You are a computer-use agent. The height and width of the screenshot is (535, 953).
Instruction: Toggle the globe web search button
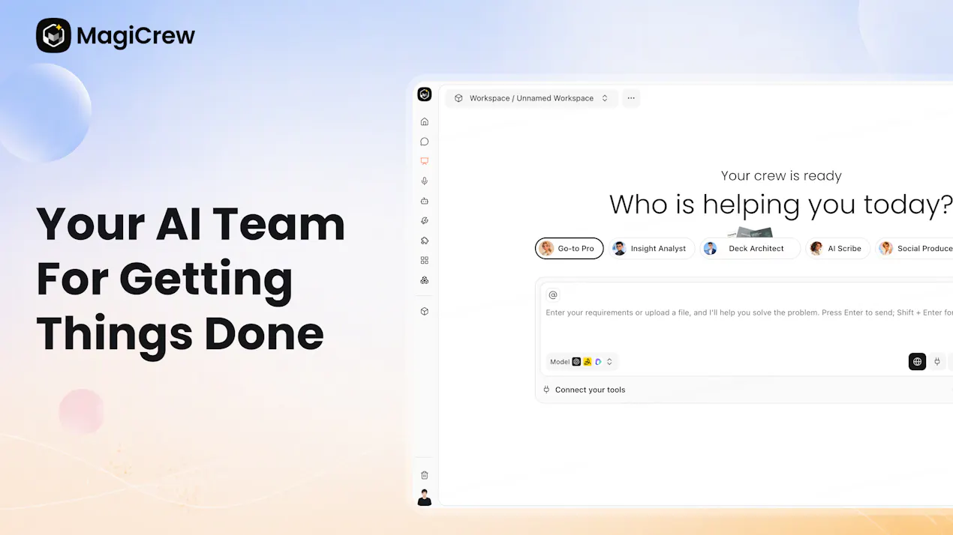[917, 362]
